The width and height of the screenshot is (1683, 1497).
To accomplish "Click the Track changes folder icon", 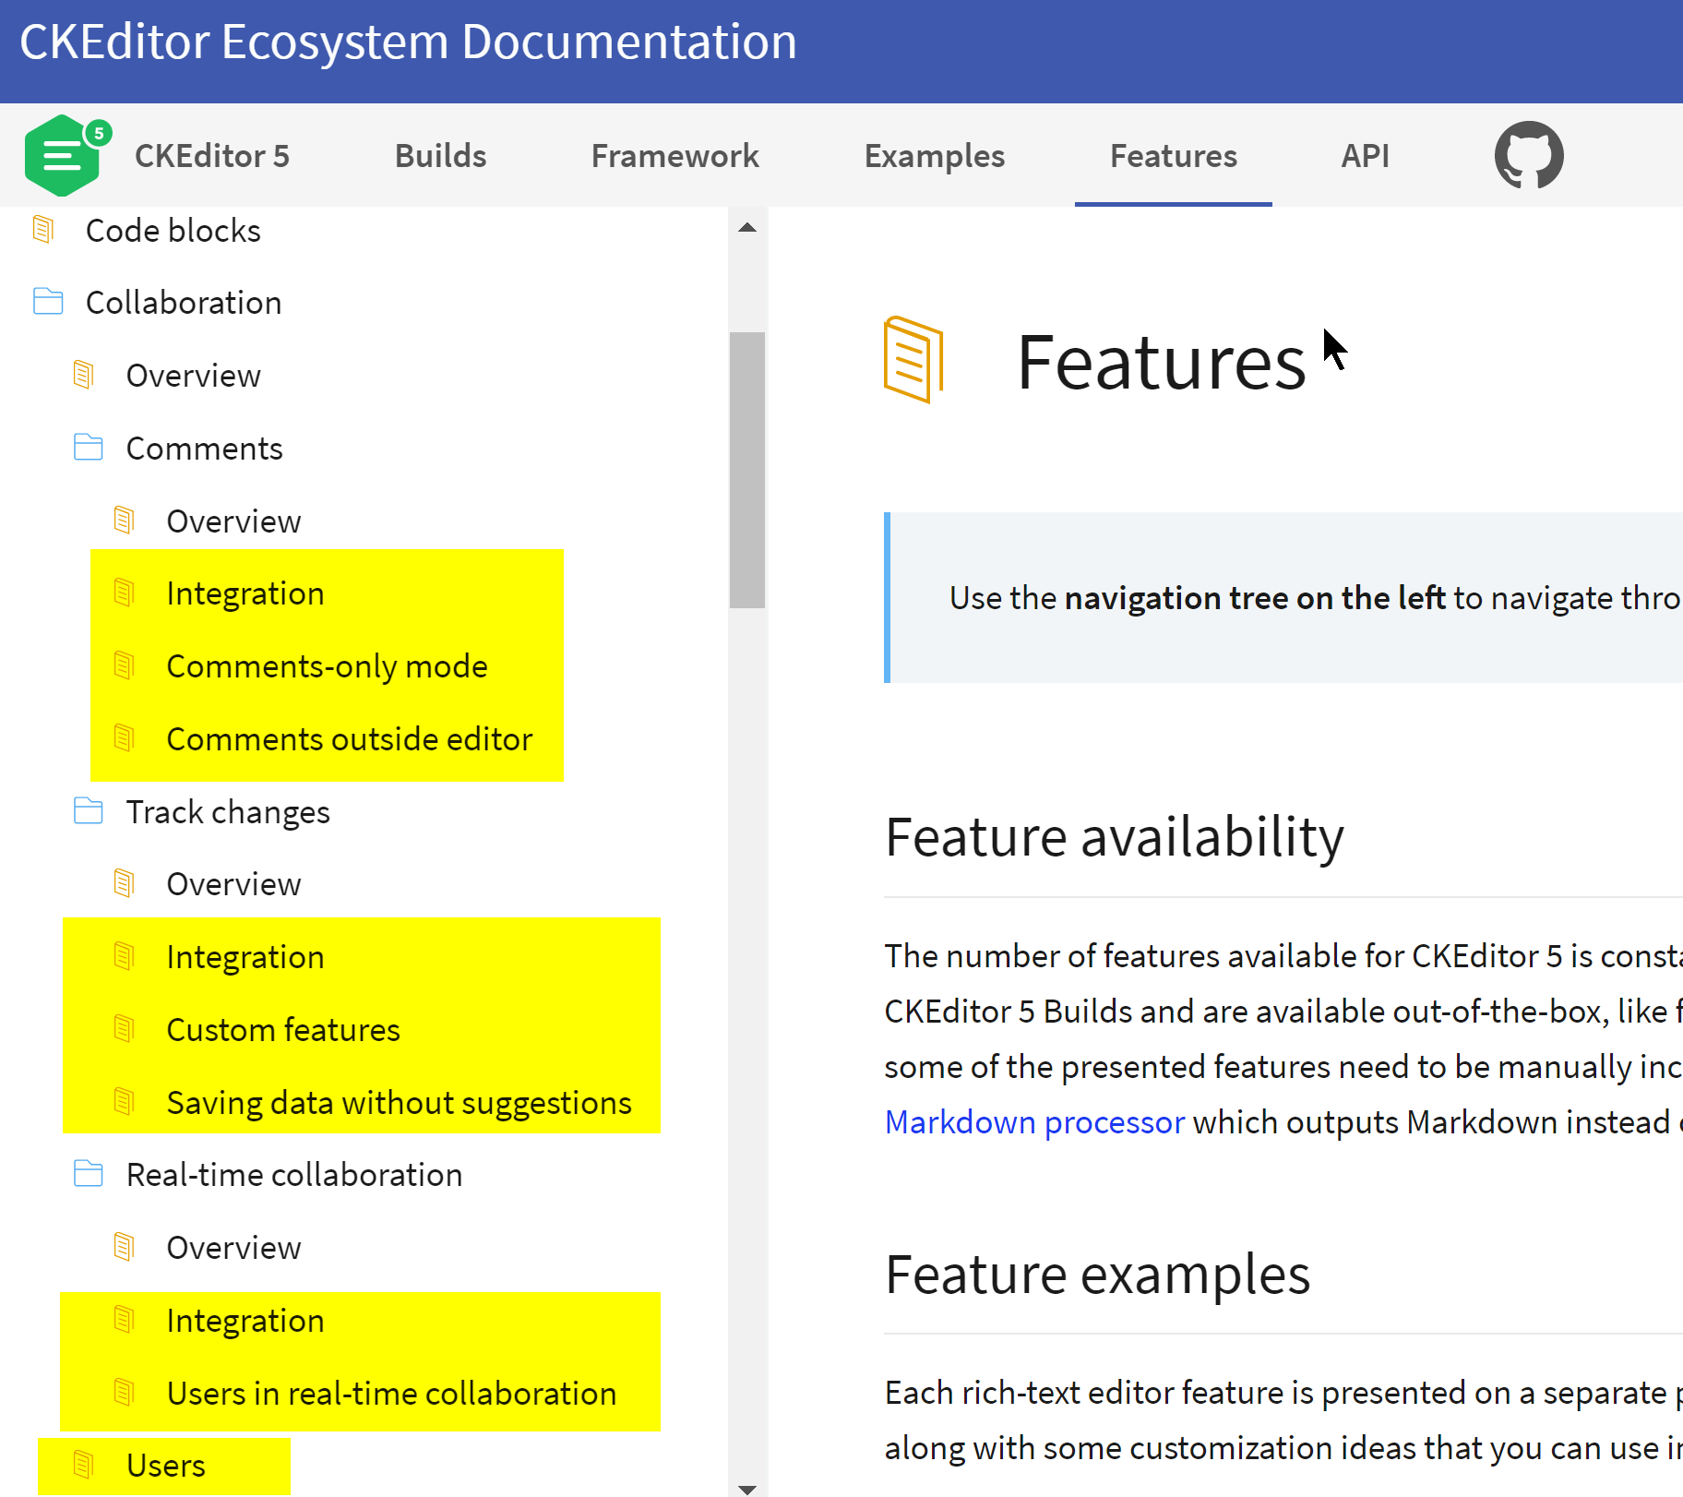I will point(89,811).
